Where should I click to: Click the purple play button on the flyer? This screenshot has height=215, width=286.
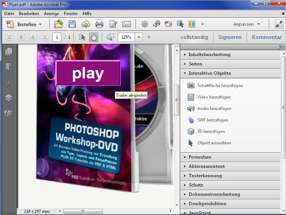click(88, 73)
